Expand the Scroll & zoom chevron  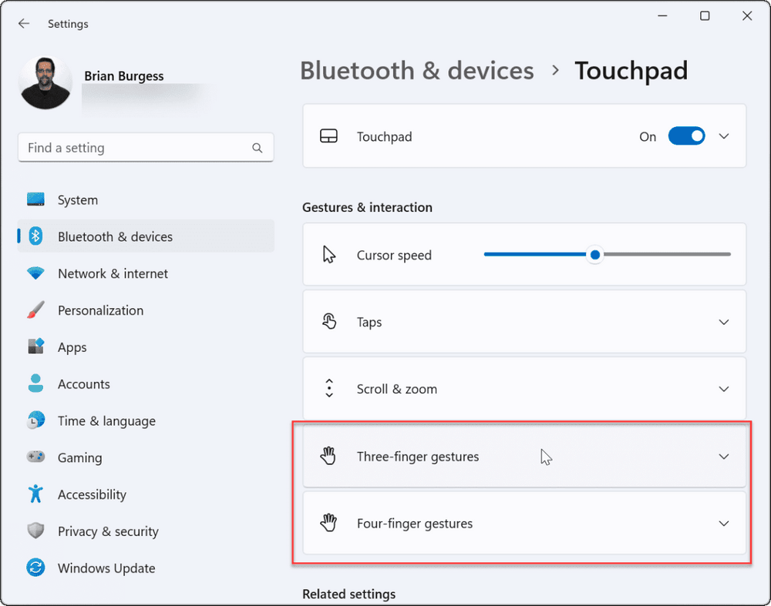click(724, 389)
